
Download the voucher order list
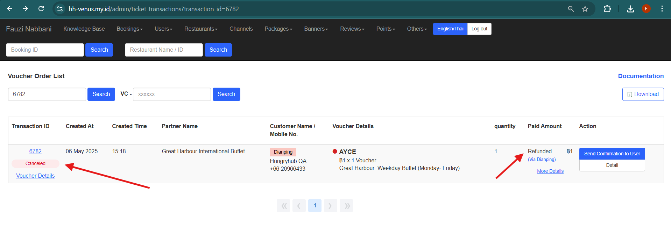pyautogui.click(x=643, y=94)
